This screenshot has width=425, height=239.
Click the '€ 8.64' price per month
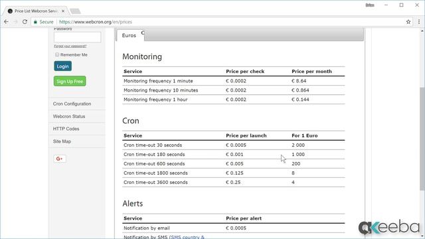point(299,81)
